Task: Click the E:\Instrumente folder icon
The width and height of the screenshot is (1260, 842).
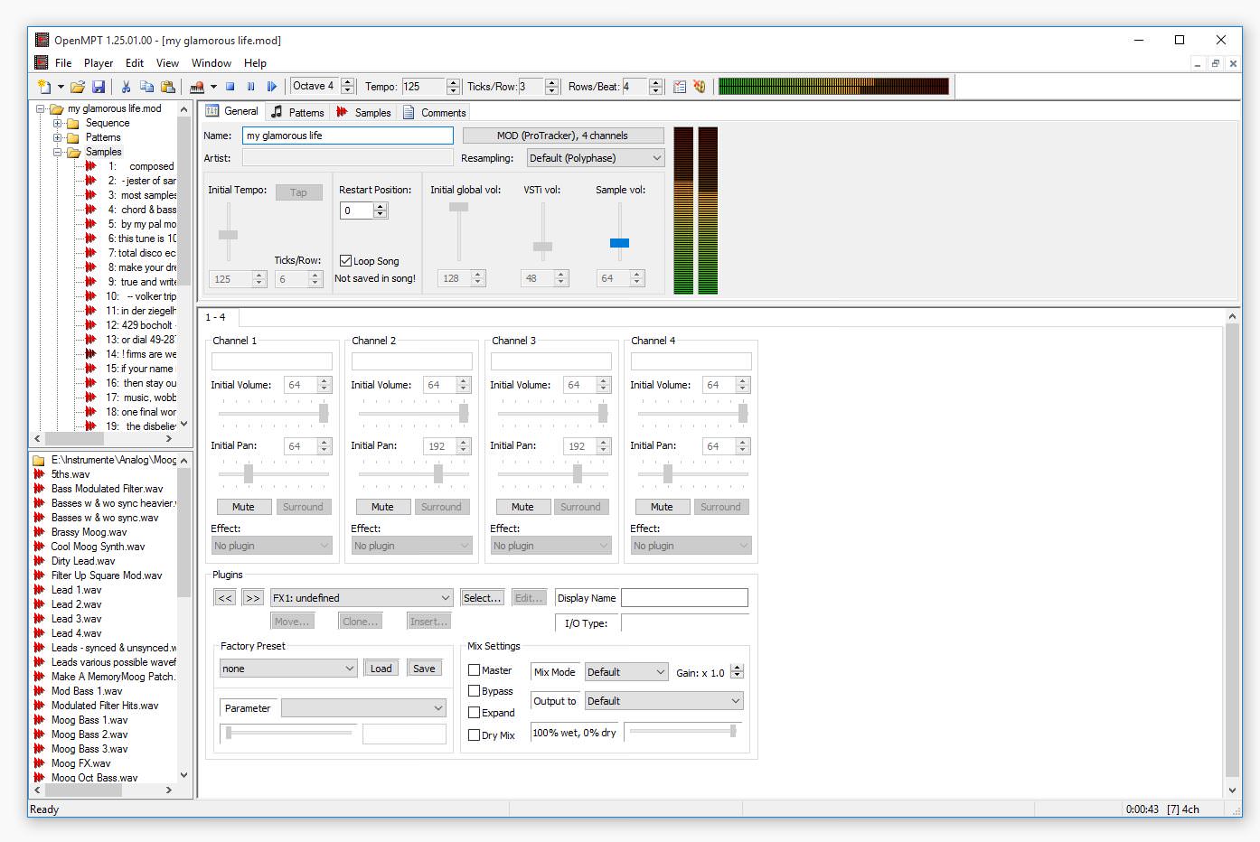Action: (39, 460)
